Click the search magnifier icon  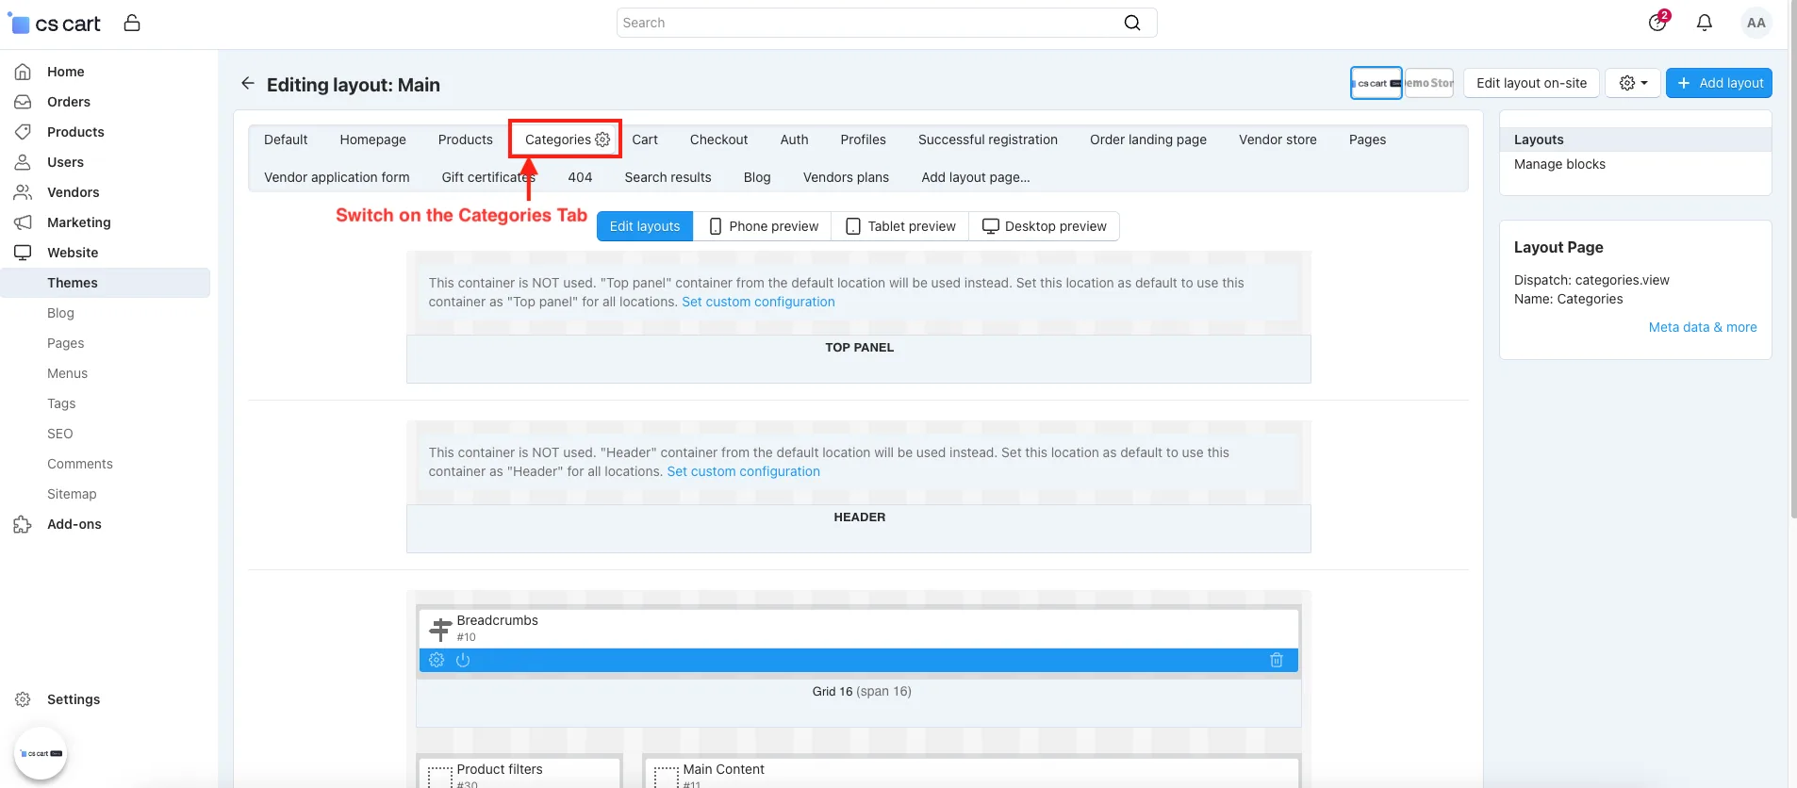(x=1132, y=23)
